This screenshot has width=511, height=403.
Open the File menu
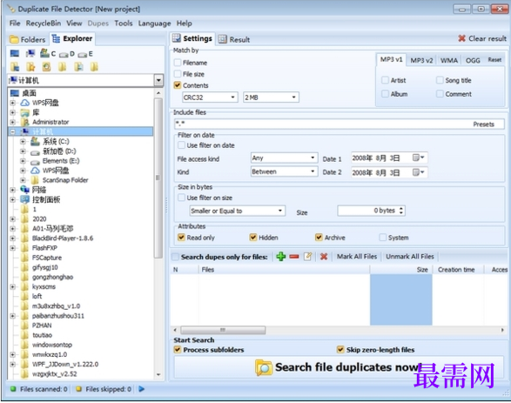pyautogui.click(x=15, y=24)
